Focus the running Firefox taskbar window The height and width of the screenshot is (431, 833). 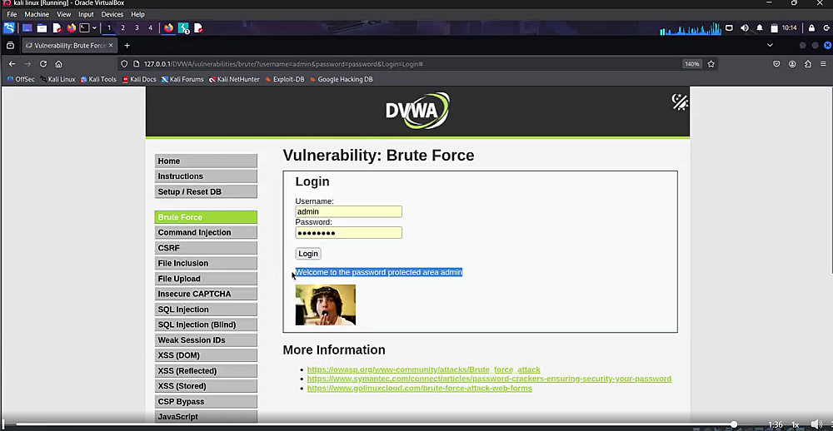click(168, 28)
